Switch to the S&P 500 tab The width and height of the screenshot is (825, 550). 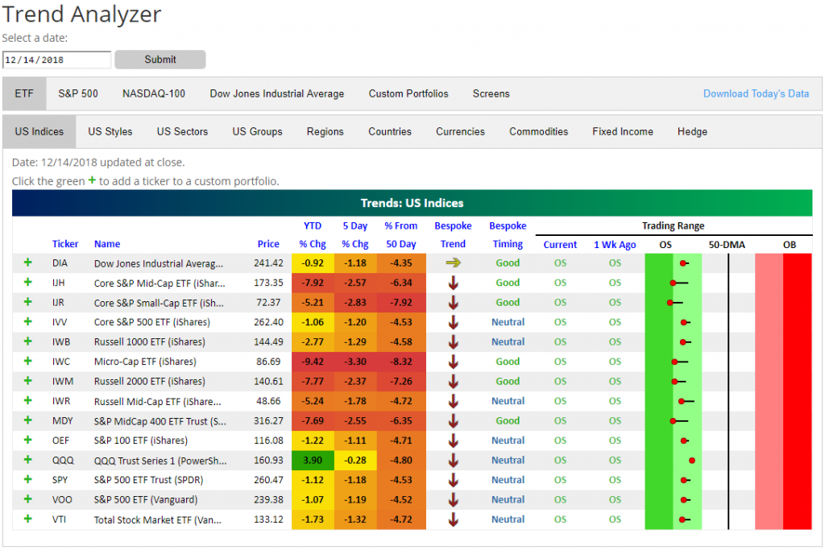point(78,93)
